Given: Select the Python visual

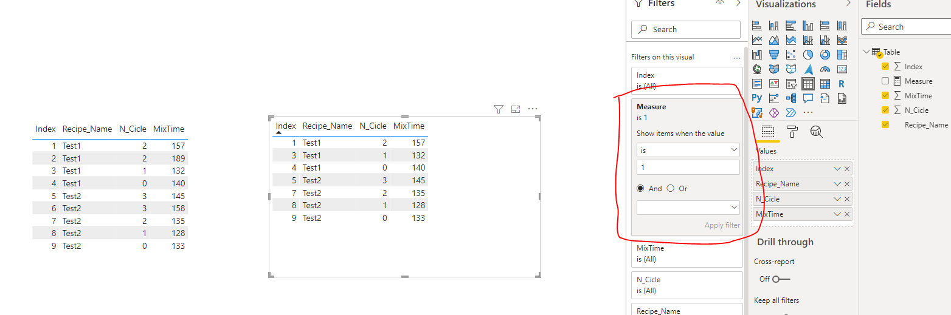Looking at the screenshot, I should [x=757, y=98].
